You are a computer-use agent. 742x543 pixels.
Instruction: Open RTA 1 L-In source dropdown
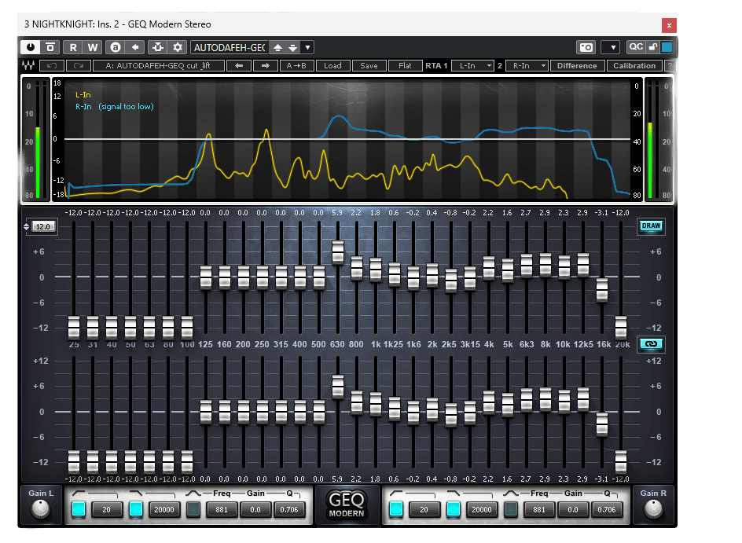[472, 66]
